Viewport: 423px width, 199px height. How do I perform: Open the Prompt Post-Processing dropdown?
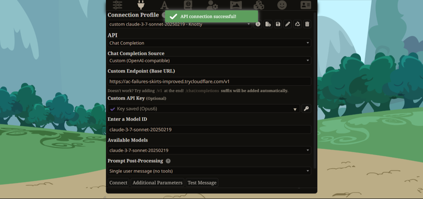209,171
